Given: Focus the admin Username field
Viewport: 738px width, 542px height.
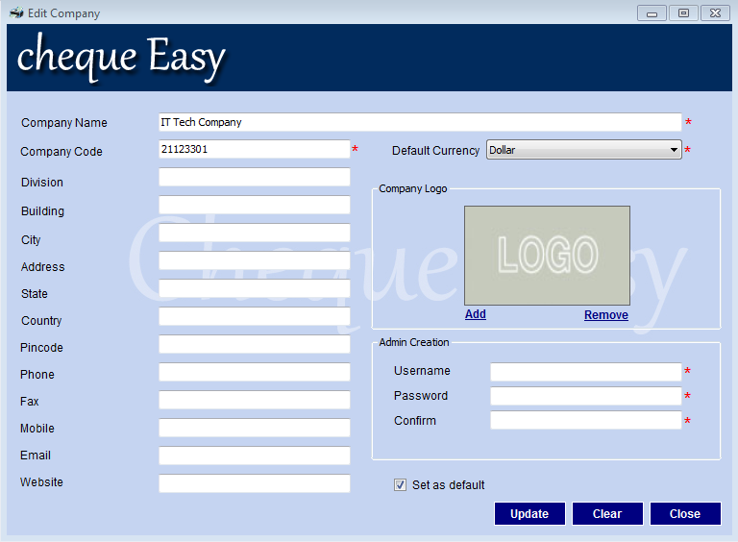Looking at the screenshot, I should coord(585,372).
